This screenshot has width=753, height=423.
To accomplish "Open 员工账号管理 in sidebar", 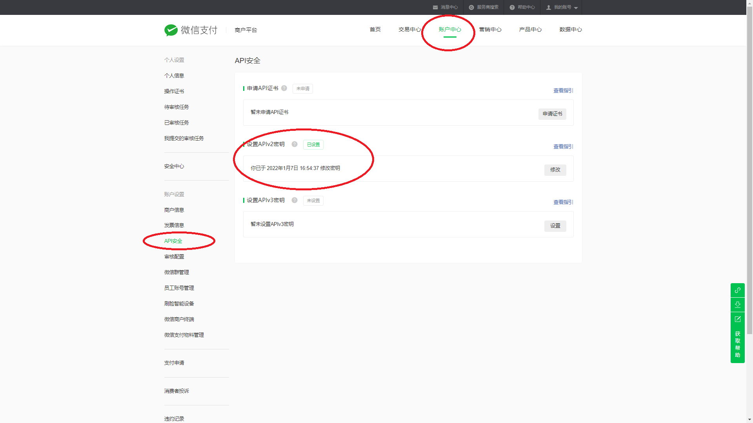I will coord(179,288).
